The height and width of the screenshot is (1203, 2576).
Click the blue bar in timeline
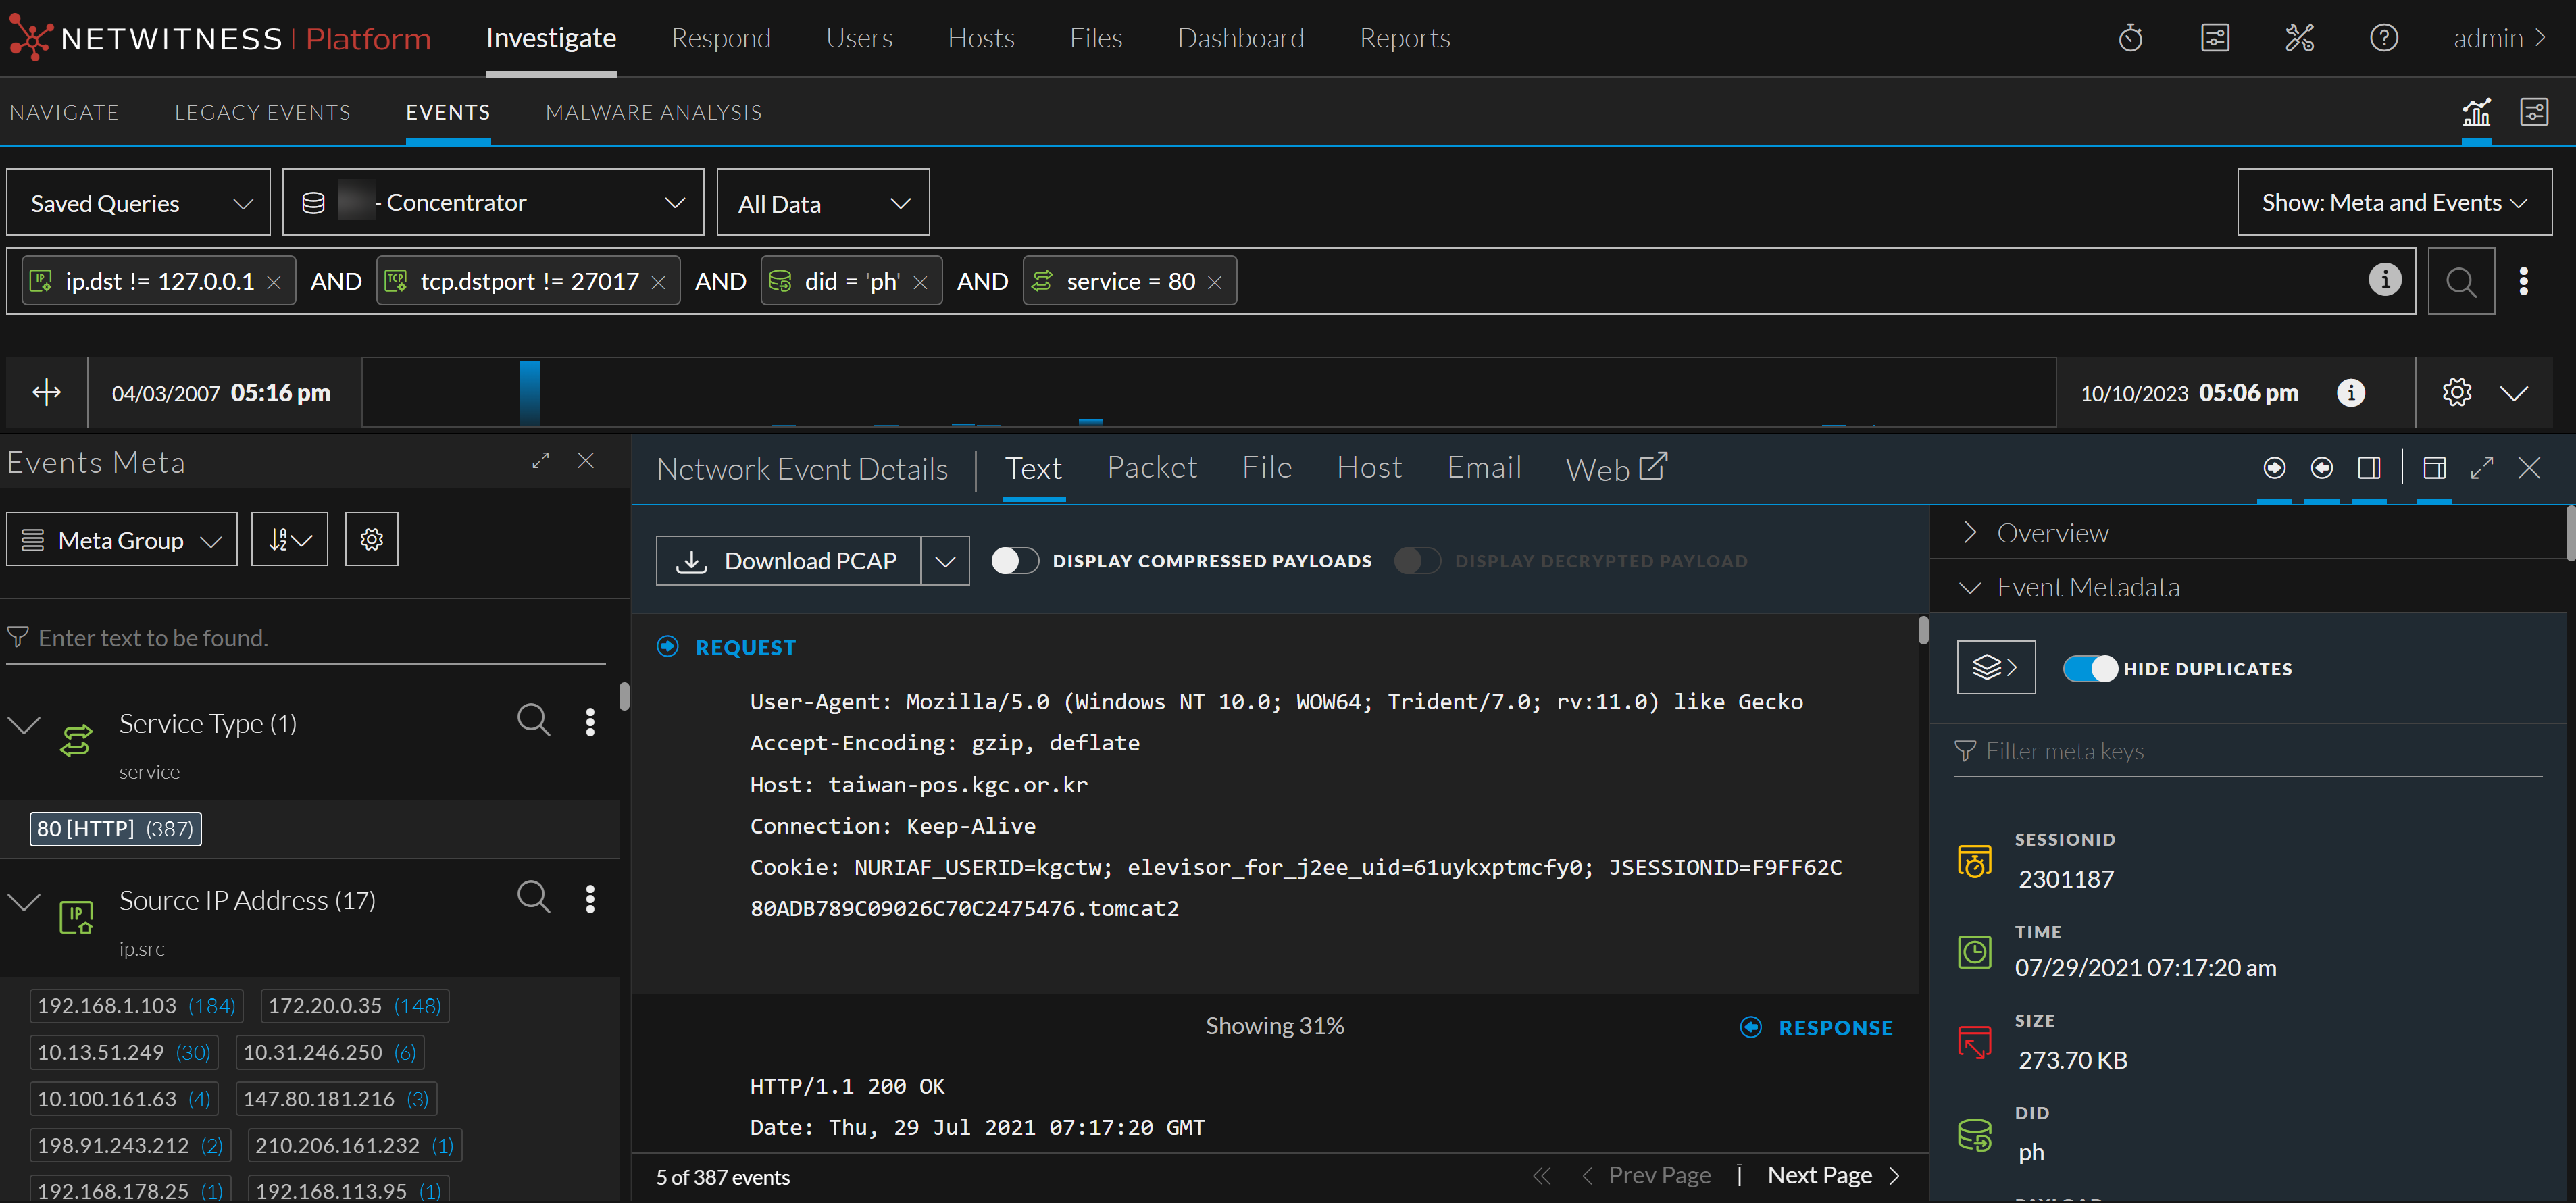529,392
